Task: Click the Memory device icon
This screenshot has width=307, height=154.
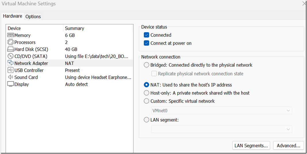Action: [x=11, y=35]
